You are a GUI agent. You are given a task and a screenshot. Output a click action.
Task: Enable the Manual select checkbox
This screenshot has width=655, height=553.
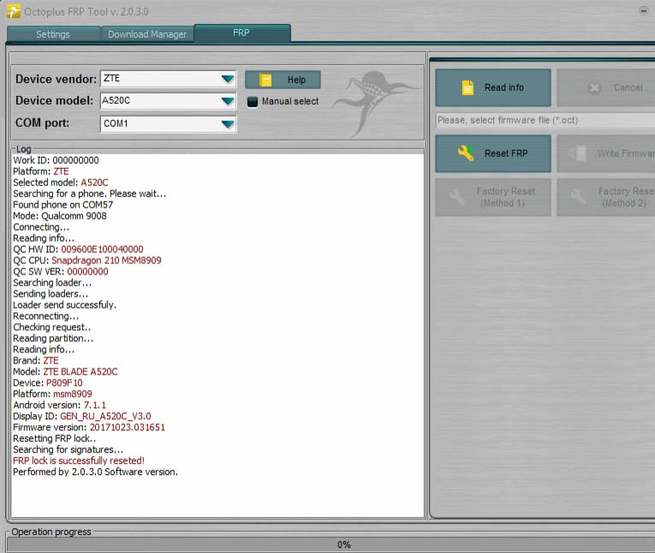click(x=253, y=102)
